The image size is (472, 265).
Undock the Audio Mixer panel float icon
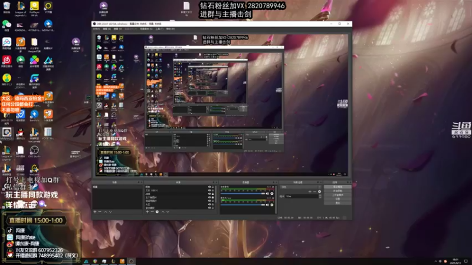(274, 183)
